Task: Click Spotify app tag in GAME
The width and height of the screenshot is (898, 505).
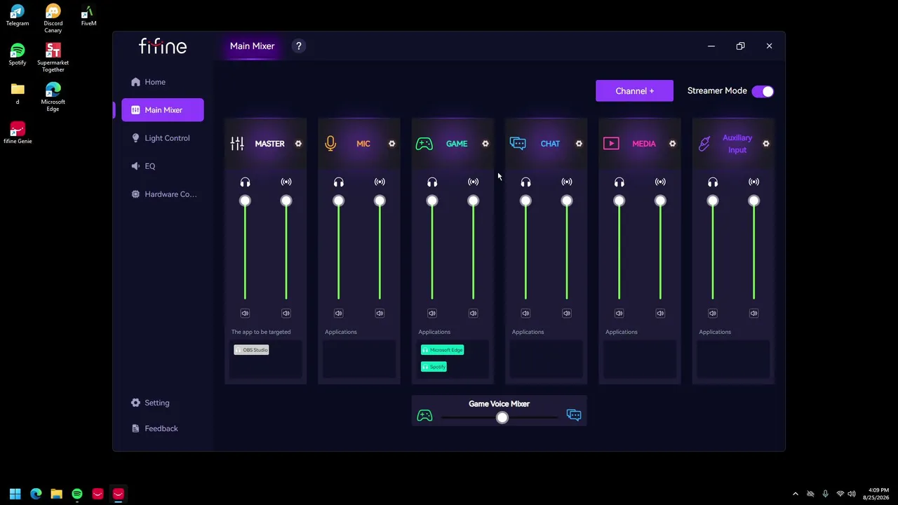Action: tap(434, 367)
